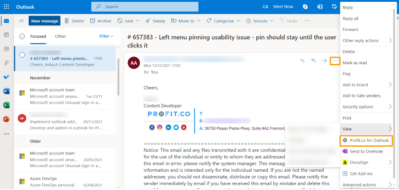Open Instagram icon in signature

(x=160, y=127)
